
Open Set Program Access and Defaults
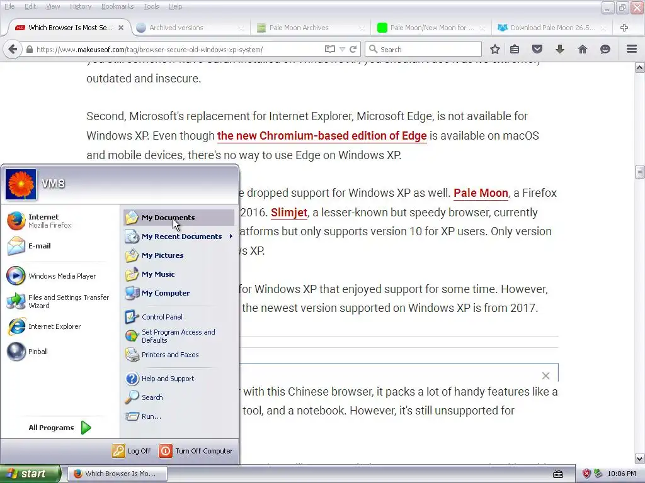coord(179,336)
